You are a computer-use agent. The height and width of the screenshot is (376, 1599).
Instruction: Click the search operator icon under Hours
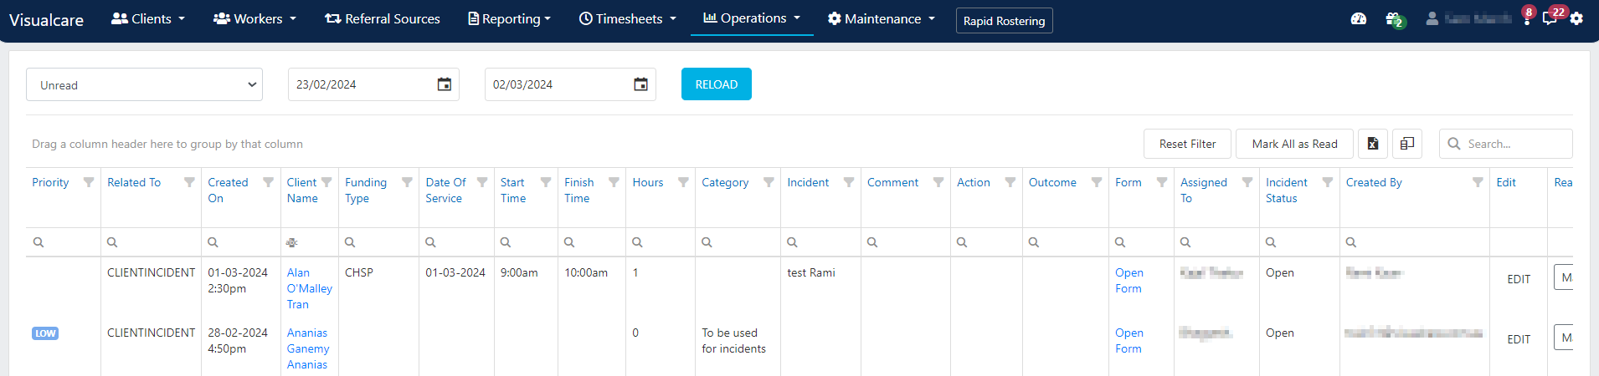(638, 242)
